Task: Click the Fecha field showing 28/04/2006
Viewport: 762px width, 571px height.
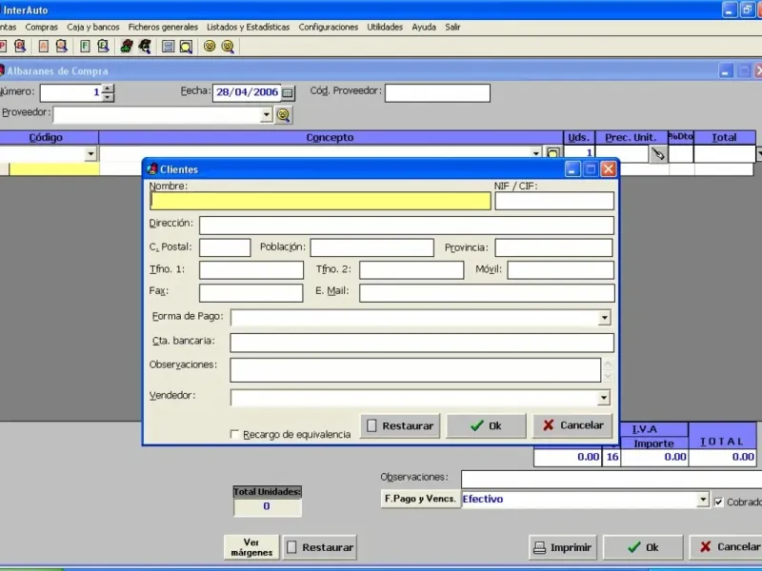Action: point(247,92)
